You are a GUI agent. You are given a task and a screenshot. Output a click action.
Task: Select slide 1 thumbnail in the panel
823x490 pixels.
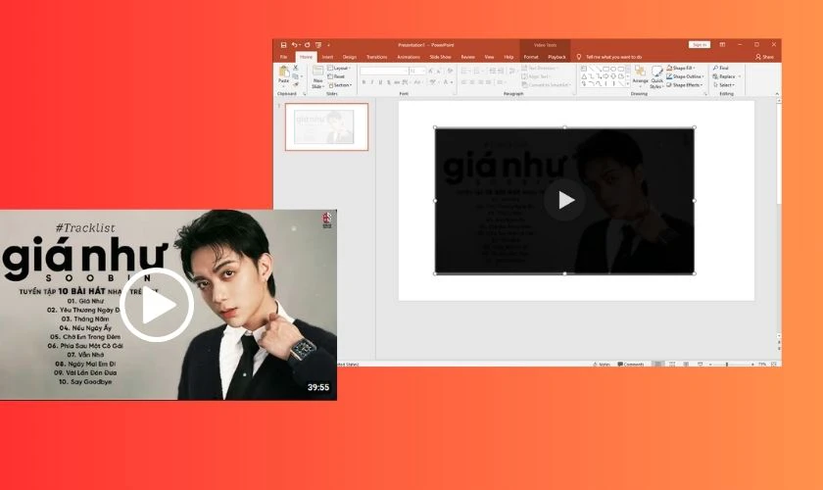point(327,127)
